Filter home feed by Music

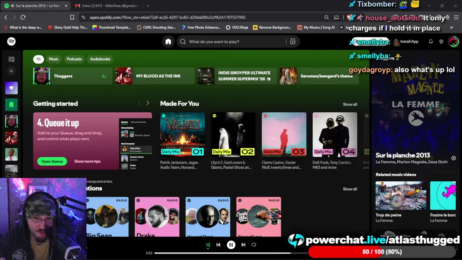54,59
